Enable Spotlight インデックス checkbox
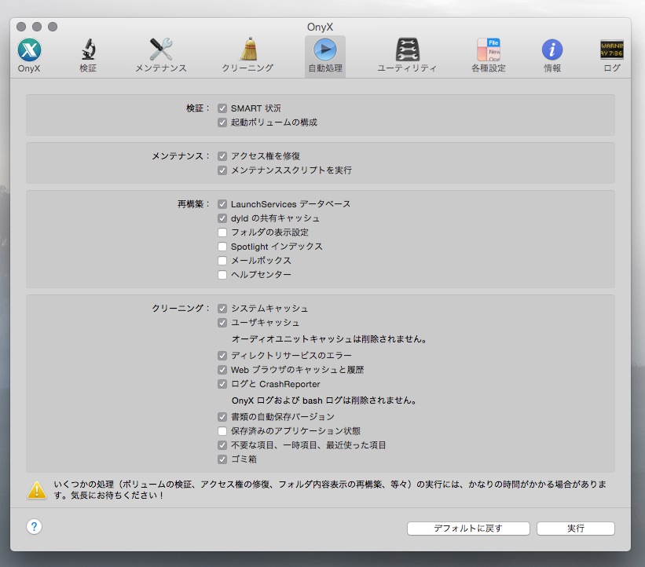Screen dimensions: 645x567 [222, 247]
